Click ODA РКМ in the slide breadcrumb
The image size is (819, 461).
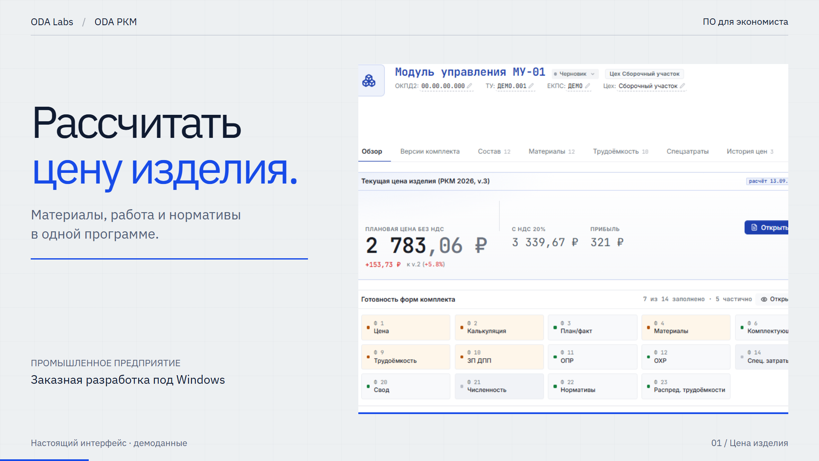(x=116, y=22)
